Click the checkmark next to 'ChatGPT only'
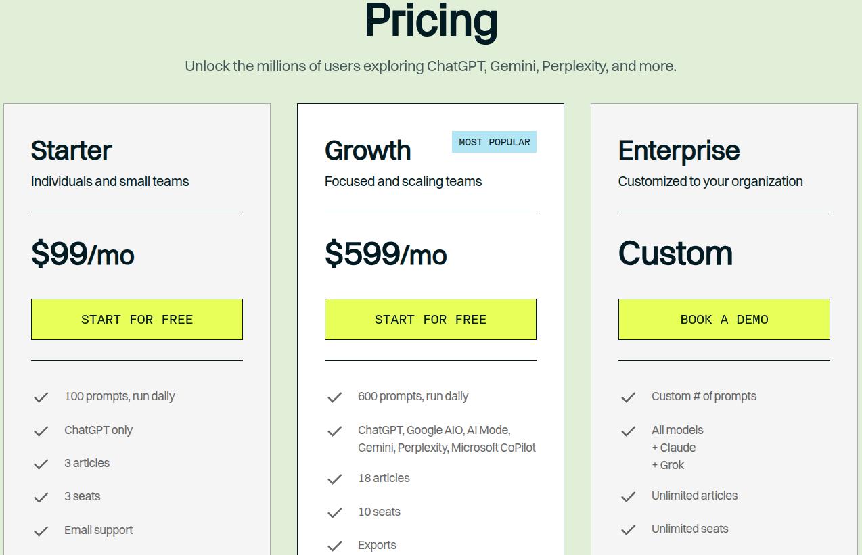862x555 pixels. (x=41, y=431)
